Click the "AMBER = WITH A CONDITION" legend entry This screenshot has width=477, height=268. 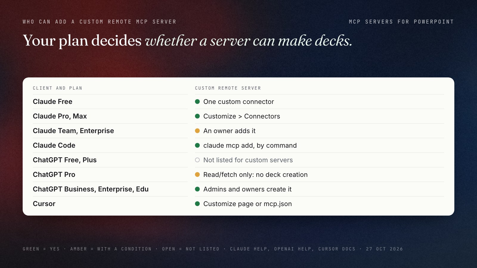[x=111, y=249]
